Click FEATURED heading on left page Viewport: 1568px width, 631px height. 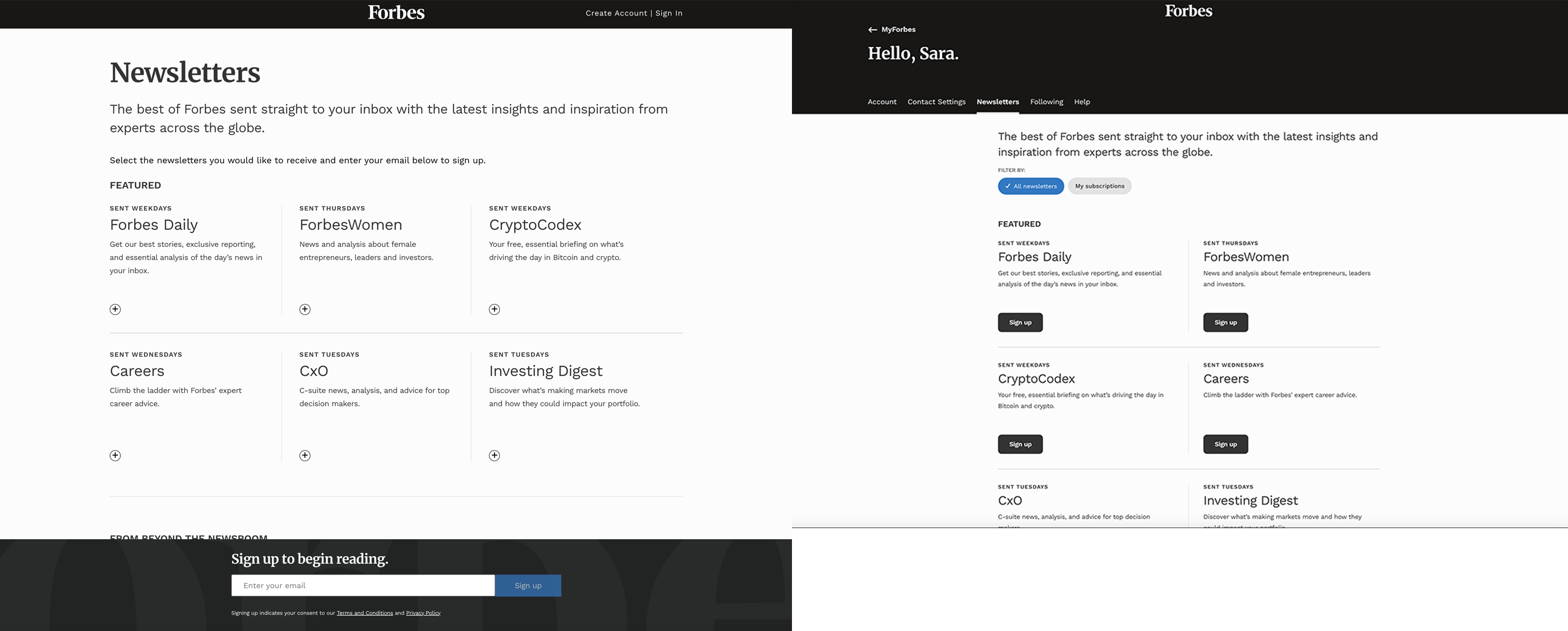pyautogui.click(x=135, y=185)
